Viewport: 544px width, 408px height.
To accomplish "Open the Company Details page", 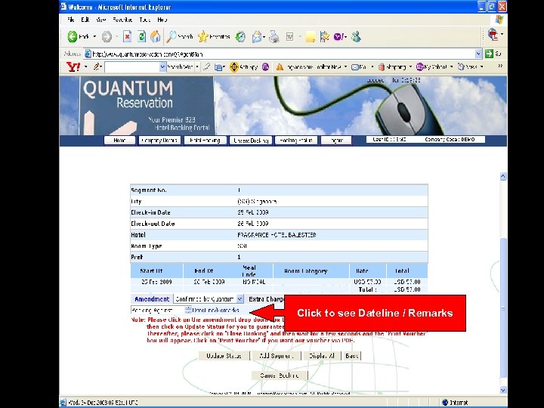I will (x=159, y=141).
